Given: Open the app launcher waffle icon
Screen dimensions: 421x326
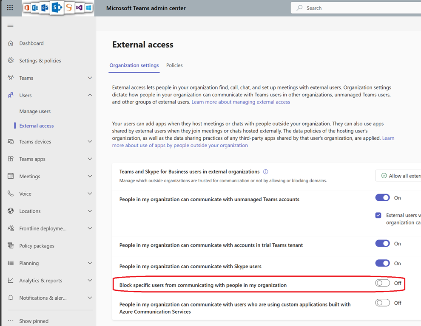Looking at the screenshot, I should (x=10, y=8).
